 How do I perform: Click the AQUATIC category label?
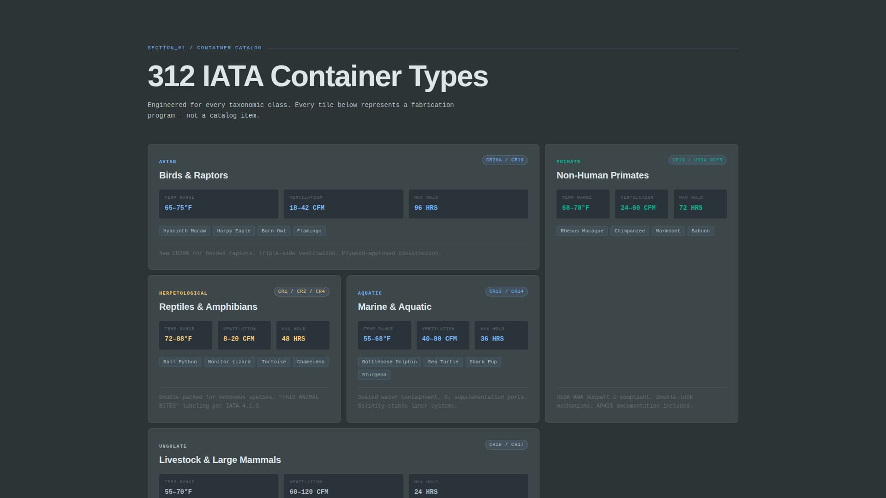(370, 293)
